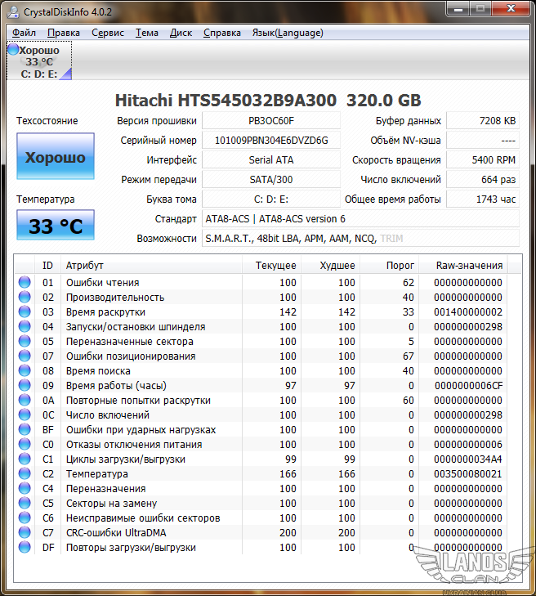
Task: Click status circle for C4 Переназначения
Action: (25, 488)
